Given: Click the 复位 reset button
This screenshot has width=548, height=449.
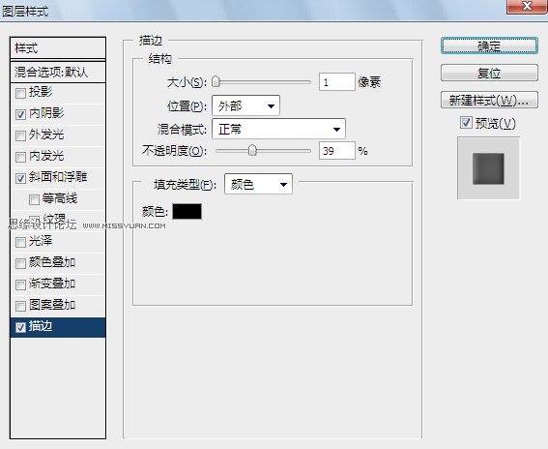Looking at the screenshot, I should [489, 73].
